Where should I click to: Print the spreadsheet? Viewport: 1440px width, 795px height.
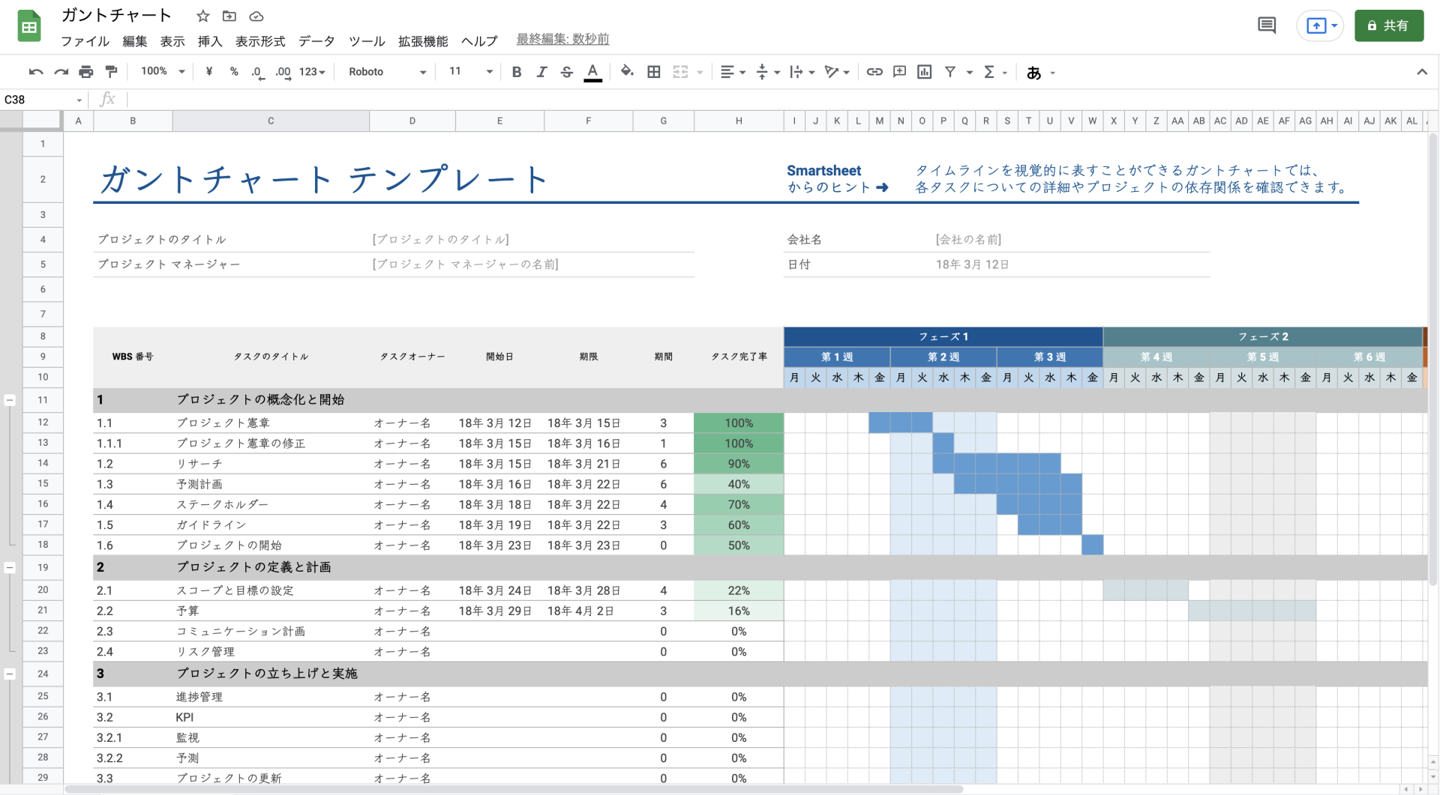(86, 72)
